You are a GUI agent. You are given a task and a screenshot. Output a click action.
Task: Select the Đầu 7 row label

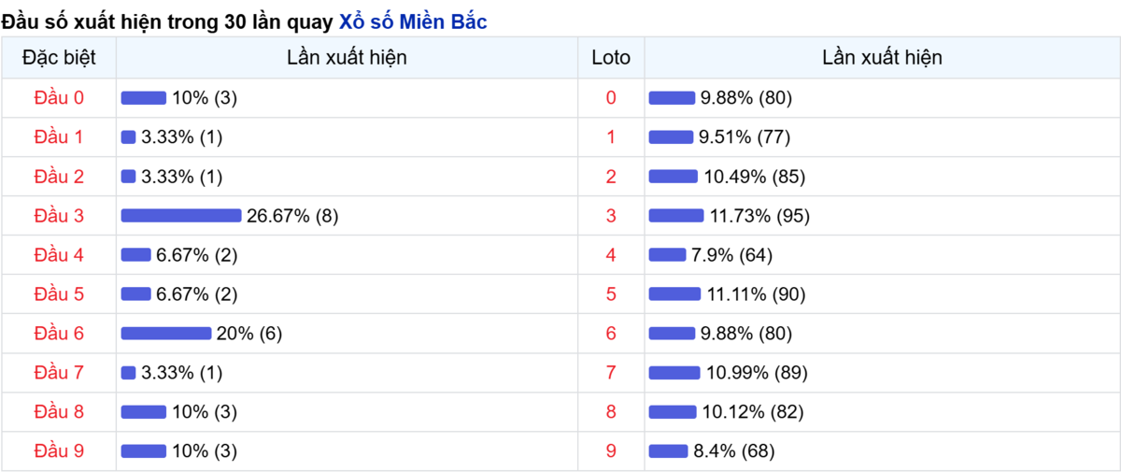tap(59, 373)
